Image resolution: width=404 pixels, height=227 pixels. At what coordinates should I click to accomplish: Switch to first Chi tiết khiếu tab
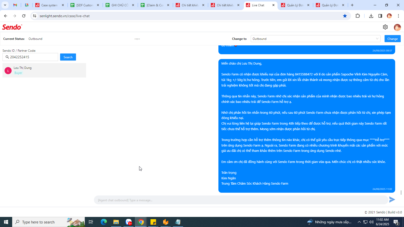coord(190,5)
